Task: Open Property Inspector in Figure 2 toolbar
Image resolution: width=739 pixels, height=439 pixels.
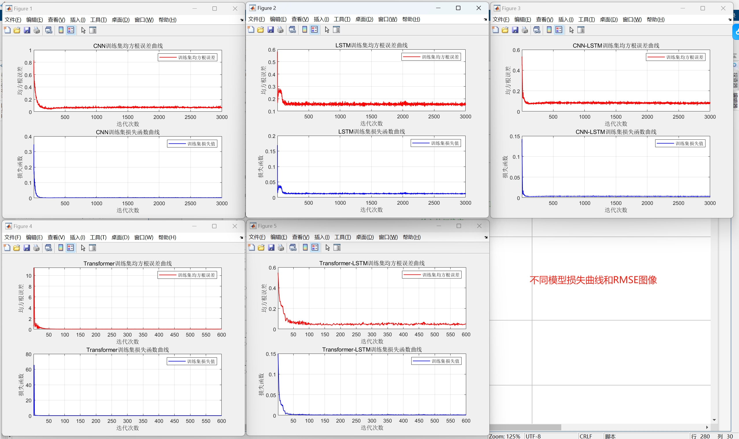Action: tap(336, 29)
